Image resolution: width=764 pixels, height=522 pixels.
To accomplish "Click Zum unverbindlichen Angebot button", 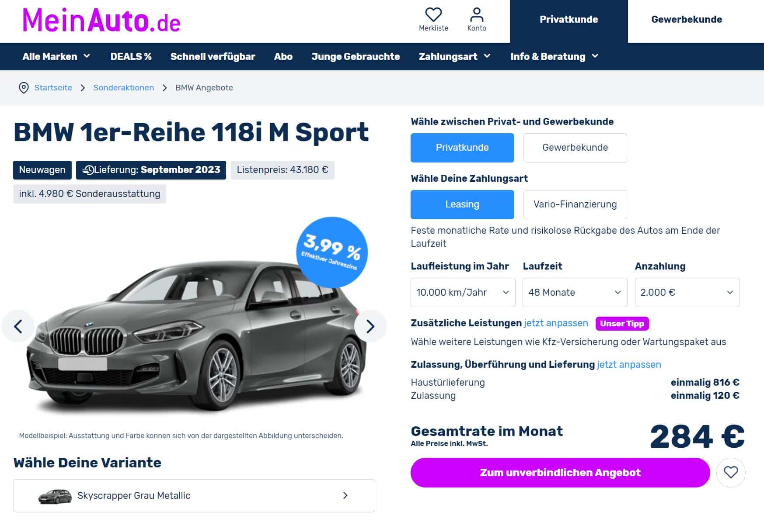I will (x=560, y=473).
